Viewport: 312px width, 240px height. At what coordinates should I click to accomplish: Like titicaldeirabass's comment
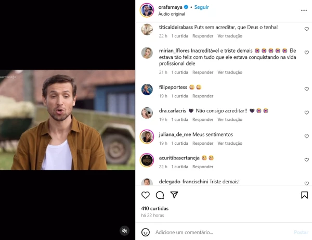pyautogui.click(x=307, y=29)
